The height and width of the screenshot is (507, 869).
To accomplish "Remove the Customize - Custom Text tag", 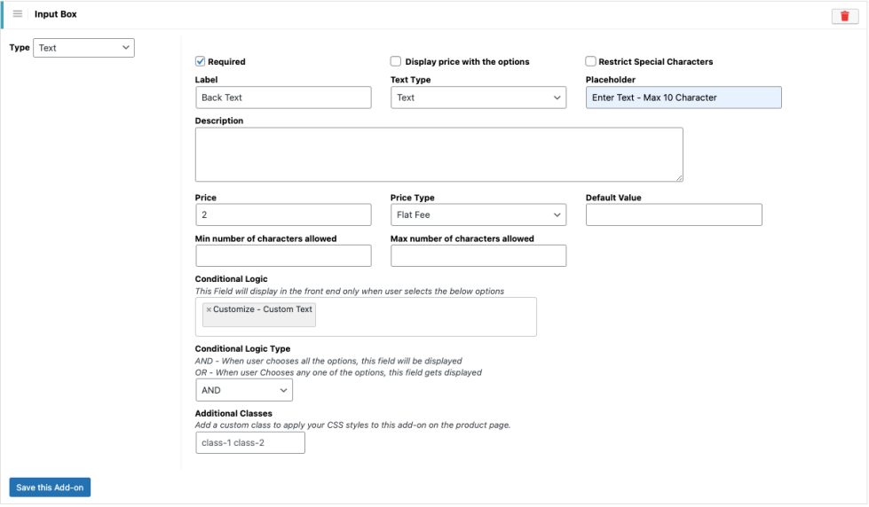I will [209, 310].
